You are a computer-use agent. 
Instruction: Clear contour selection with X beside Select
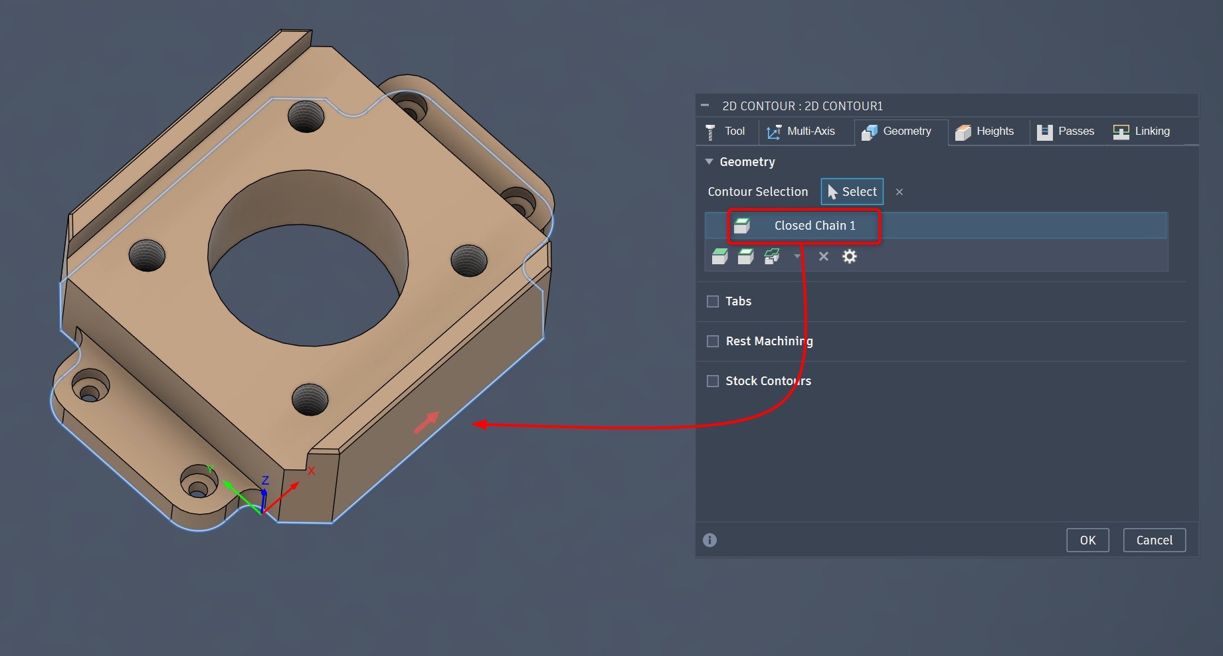tap(899, 192)
